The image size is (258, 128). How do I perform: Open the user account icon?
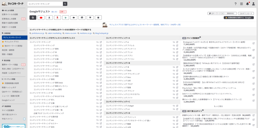pos(253,4)
